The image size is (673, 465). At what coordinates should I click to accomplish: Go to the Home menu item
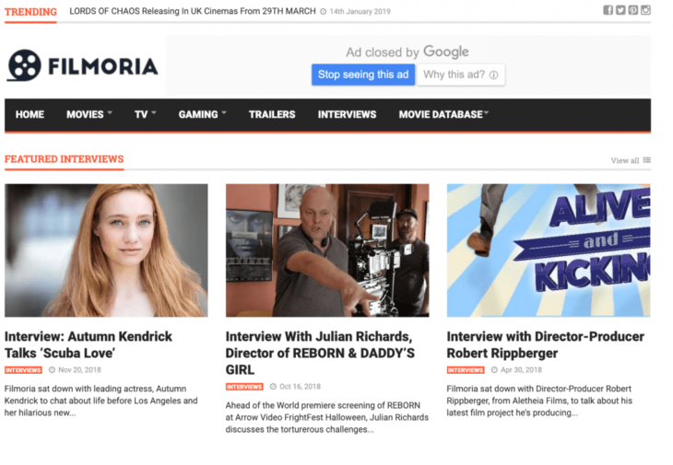click(x=30, y=114)
